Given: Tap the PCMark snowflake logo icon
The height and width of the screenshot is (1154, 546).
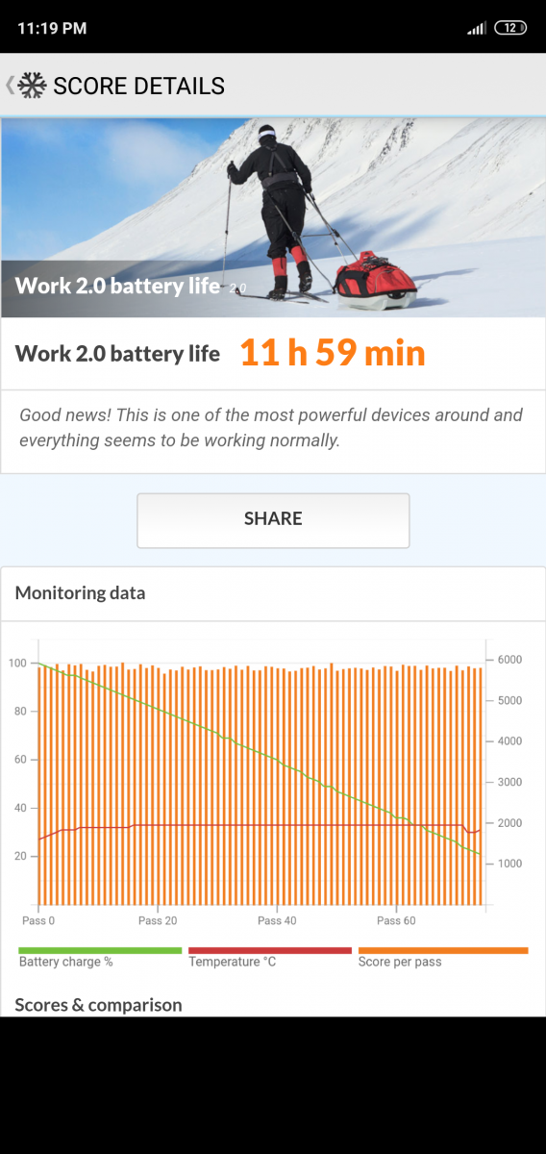Looking at the screenshot, I should (33, 86).
